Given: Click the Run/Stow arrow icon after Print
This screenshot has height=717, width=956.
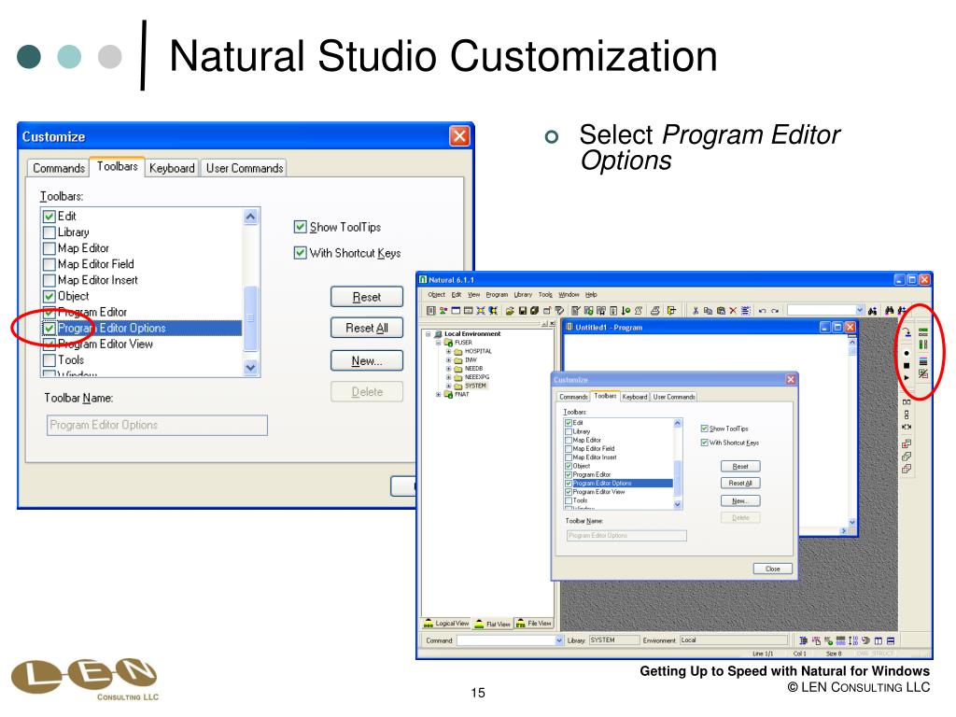Looking at the screenshot, I should coord(671,310).
